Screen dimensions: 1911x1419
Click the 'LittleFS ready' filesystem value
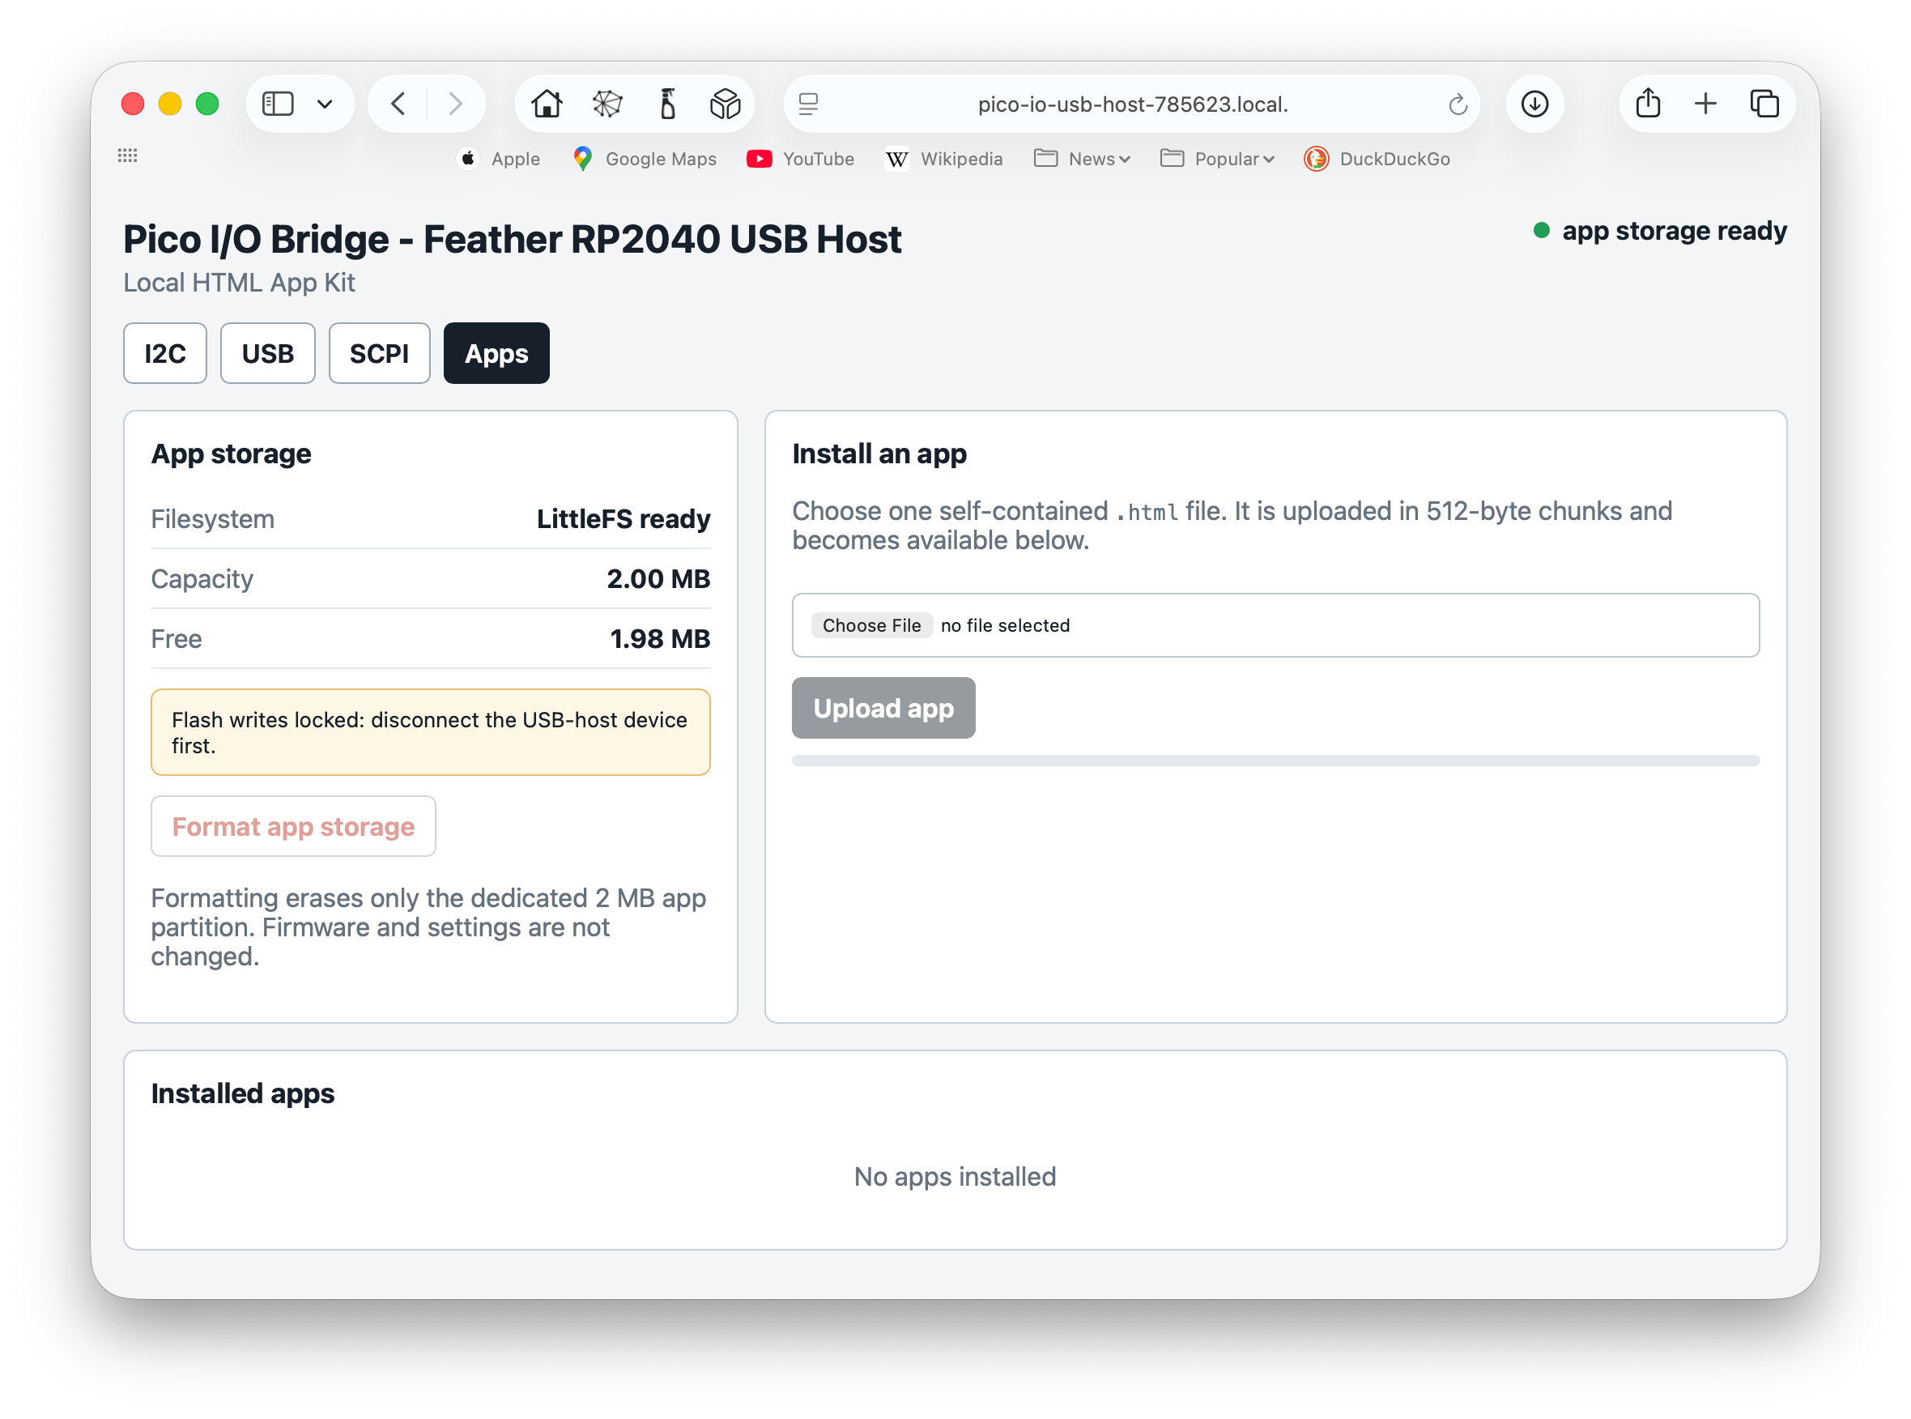pyautogui.click(x=623, y=519)
